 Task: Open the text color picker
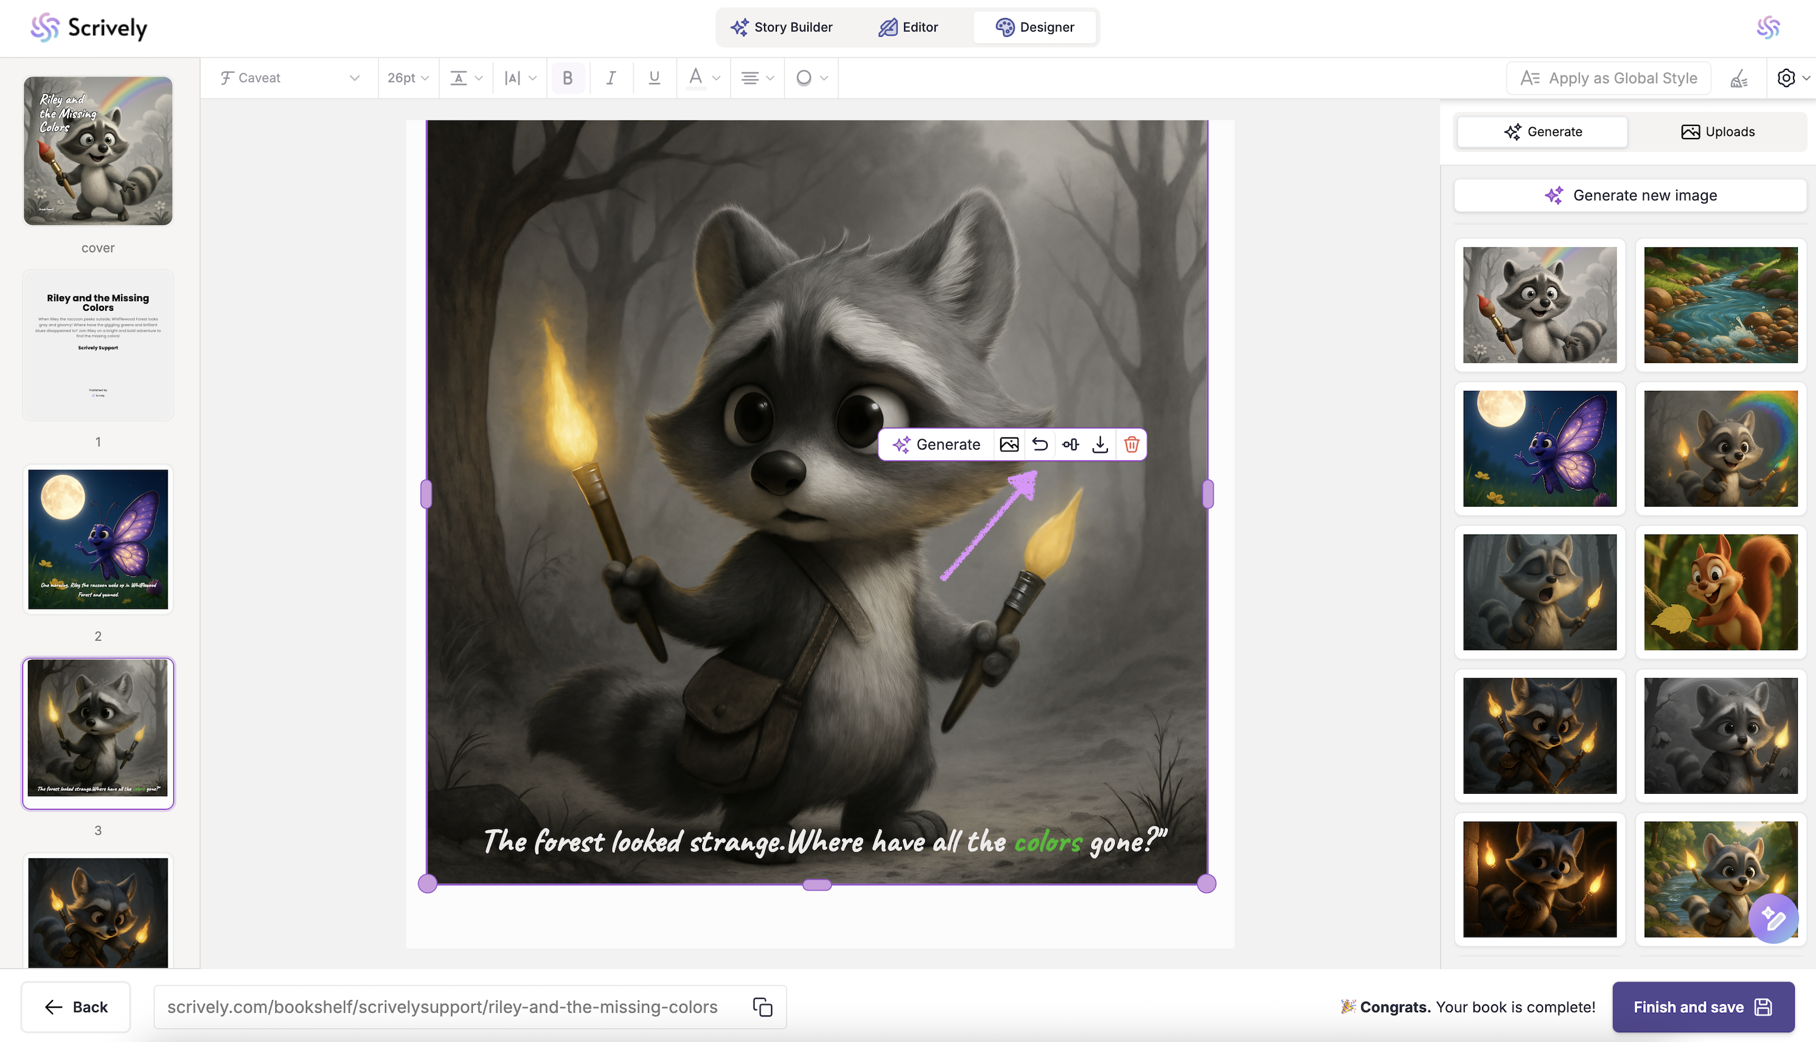coord(703,78)
